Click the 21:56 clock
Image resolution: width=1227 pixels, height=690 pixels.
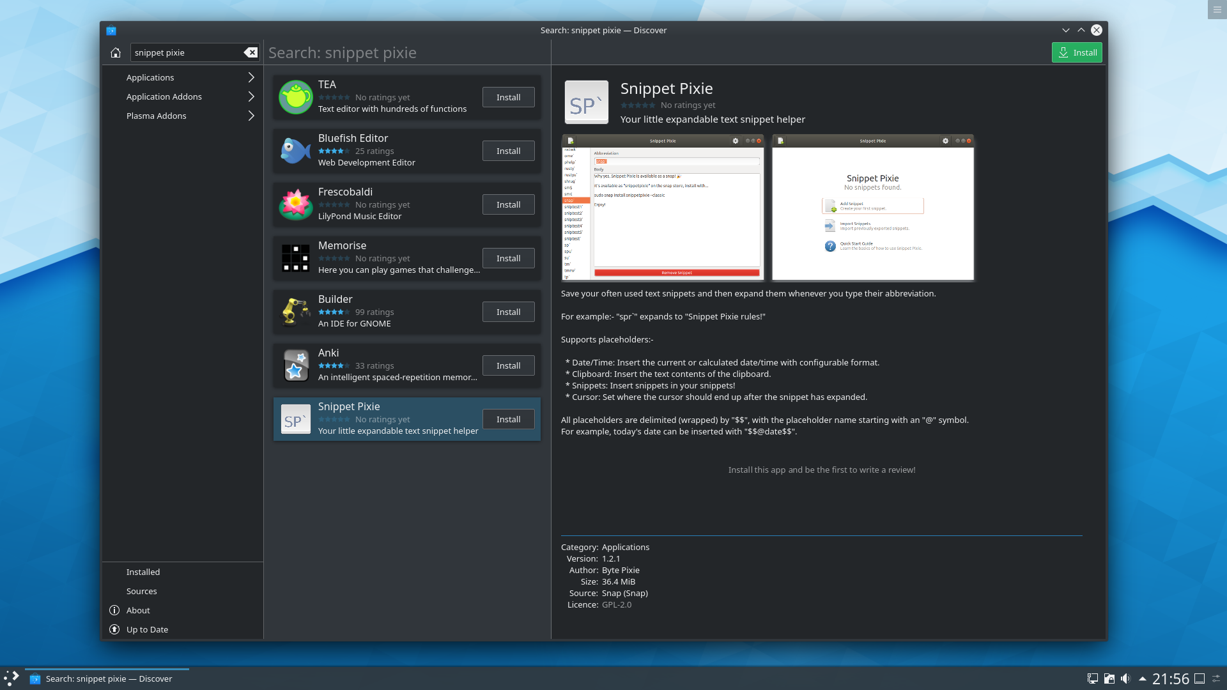[1171, 678]
